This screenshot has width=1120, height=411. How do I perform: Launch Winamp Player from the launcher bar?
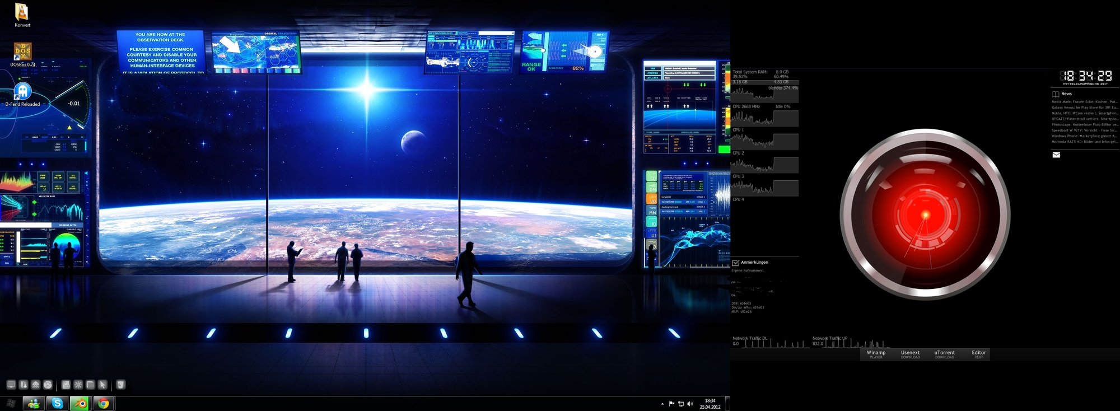[x=876, y=354]
